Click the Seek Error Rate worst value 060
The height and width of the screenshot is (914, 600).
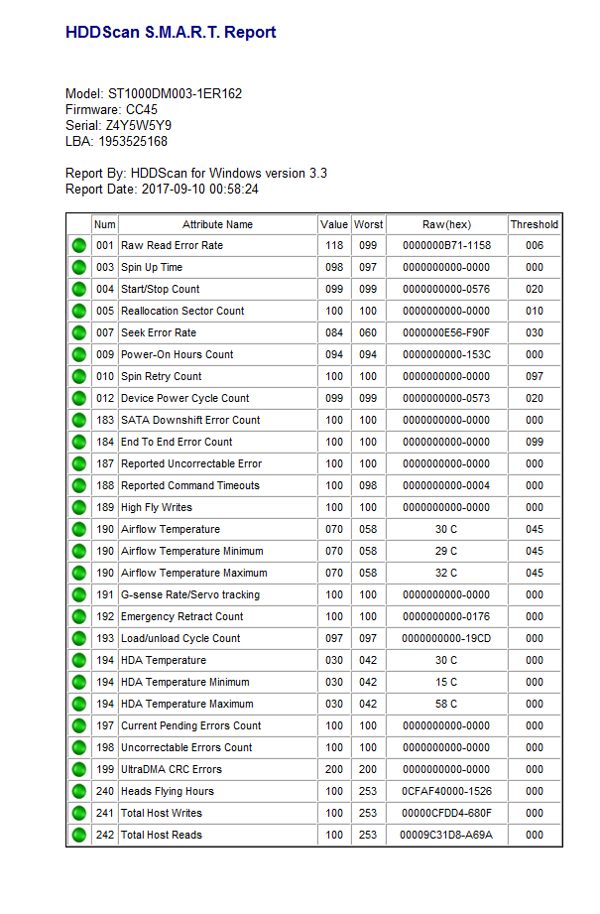coord(368,332)
